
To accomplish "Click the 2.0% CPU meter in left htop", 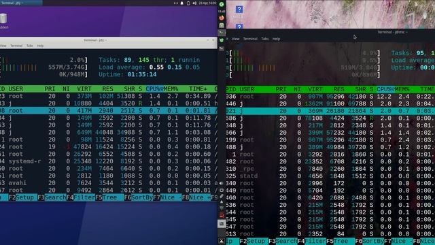I will (x=43, y=60).
